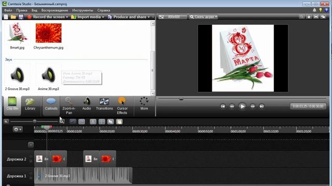Click the timeline split icon
The width and height of the screenshot is (332, 186).
pyautogui.click(x=102, y=122)
